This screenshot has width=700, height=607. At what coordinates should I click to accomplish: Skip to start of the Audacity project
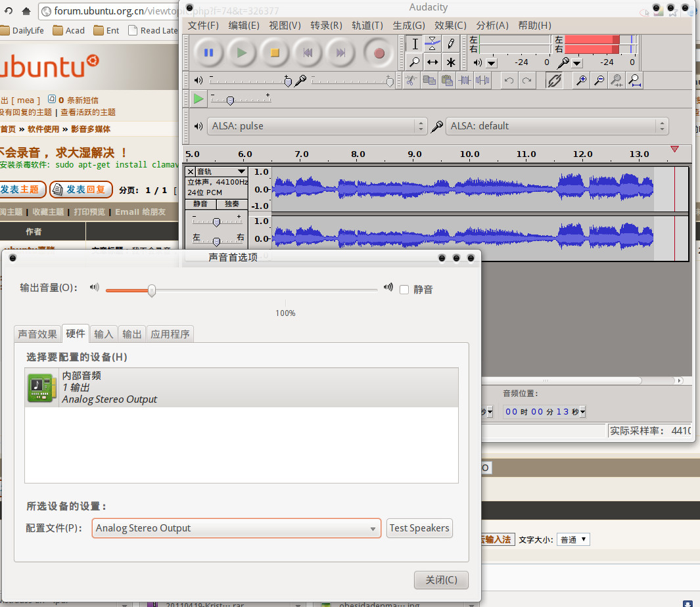[x=308, y=53]
